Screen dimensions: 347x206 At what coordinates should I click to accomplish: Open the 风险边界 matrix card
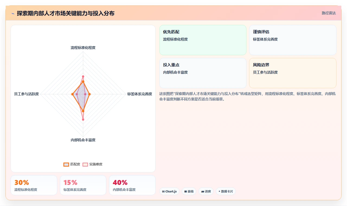tap(293, 73)
